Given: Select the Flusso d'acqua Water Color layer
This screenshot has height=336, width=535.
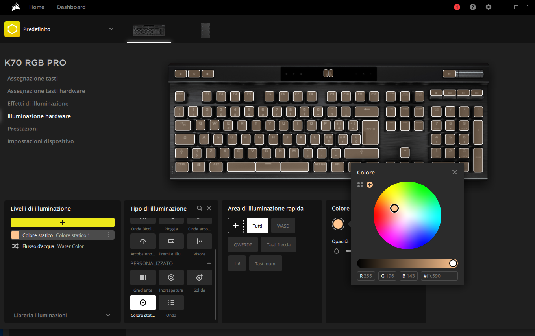Looking at the screenshot, I should [63, 246].
